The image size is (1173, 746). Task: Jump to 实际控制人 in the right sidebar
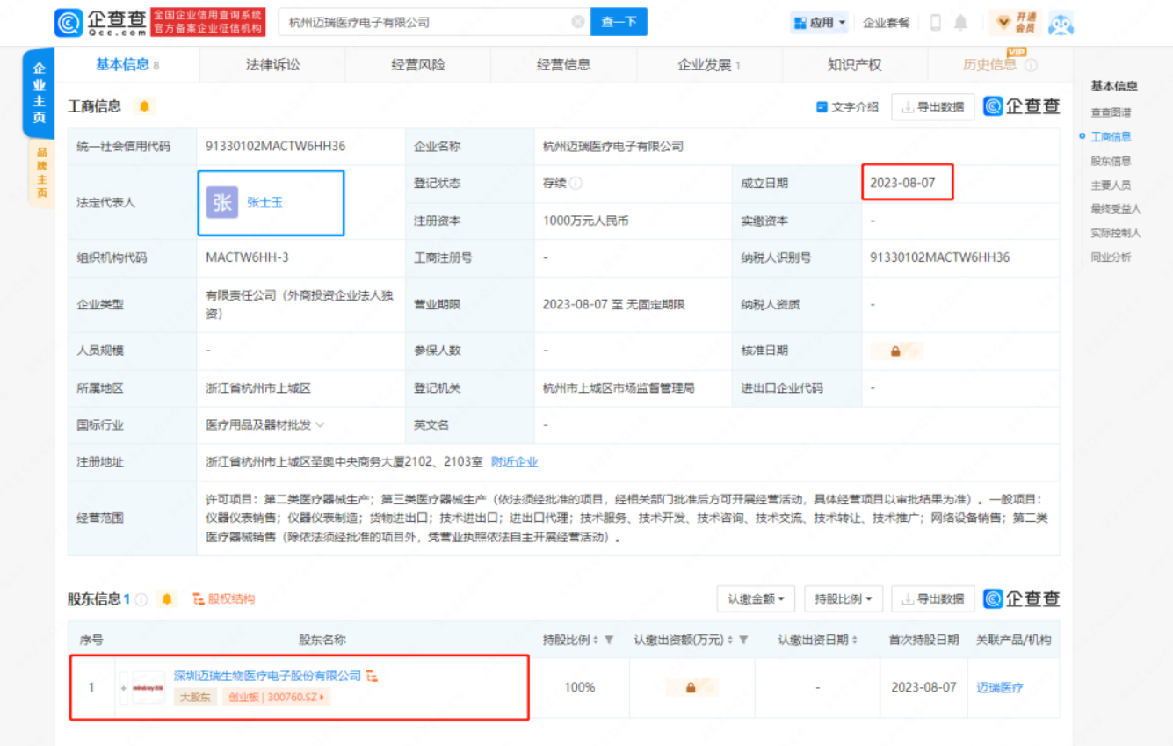[1116, 233]
